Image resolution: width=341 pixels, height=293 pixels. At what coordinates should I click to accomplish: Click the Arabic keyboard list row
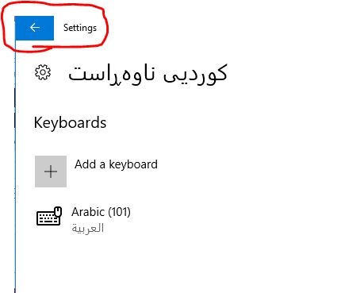(x=83, y=220)
